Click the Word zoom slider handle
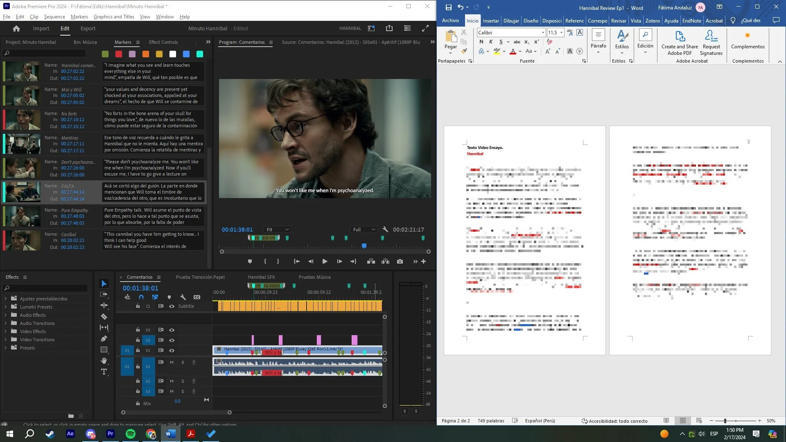 [x=725, y=421]
